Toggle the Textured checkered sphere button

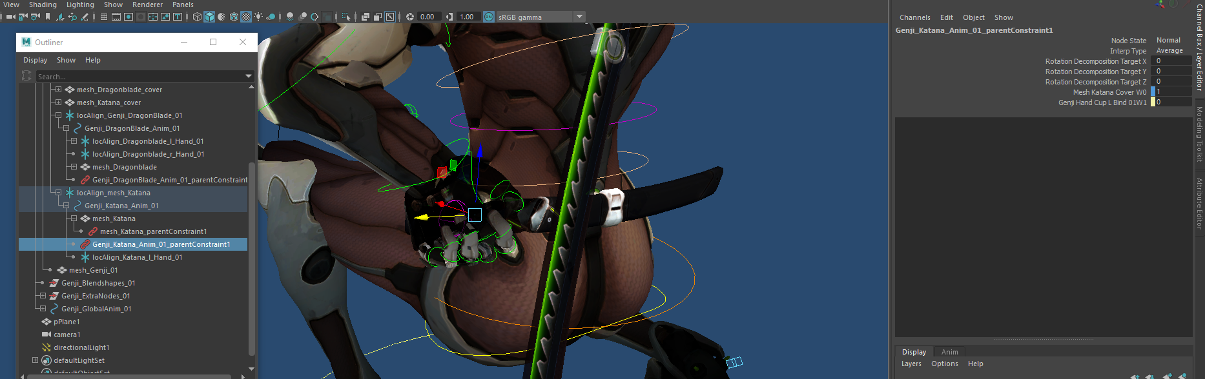(x=245, y=17)
